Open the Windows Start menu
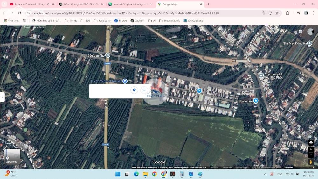318x179 pixels. coord(118,174)
